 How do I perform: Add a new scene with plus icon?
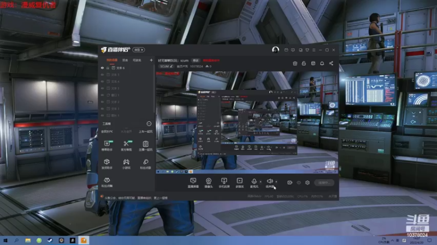(x=151, y=60)
